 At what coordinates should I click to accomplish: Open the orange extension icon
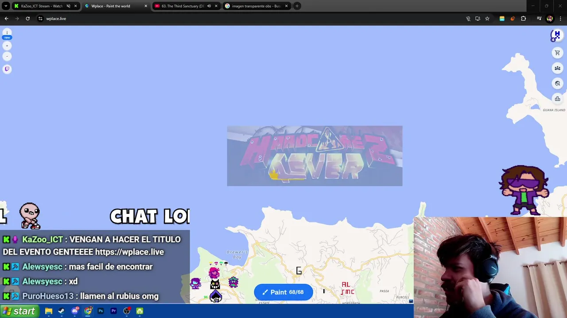click(x=513, y=19)
